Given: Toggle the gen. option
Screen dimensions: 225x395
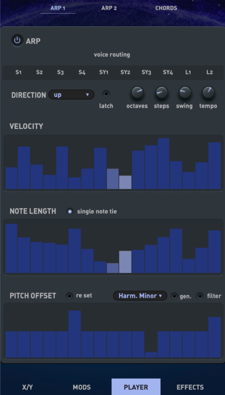Looking at the screenshot, I should coord(174,296).
